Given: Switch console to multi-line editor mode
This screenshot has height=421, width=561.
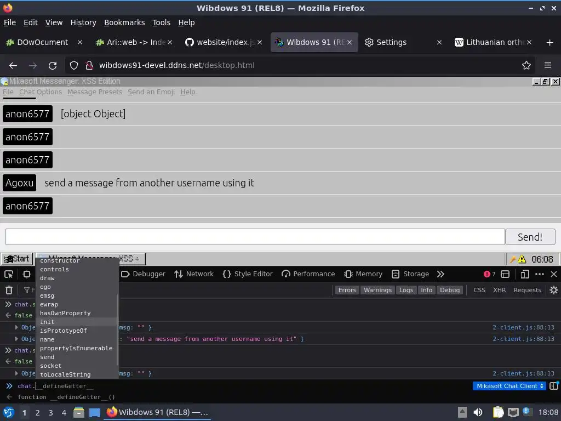Looking at the screenshot, I should [x=554, y=386].
